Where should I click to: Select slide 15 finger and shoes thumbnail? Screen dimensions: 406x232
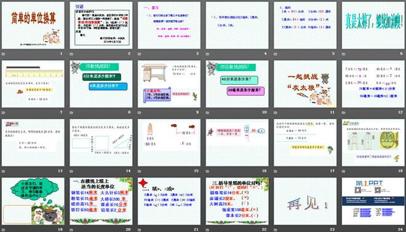(169, 142)
